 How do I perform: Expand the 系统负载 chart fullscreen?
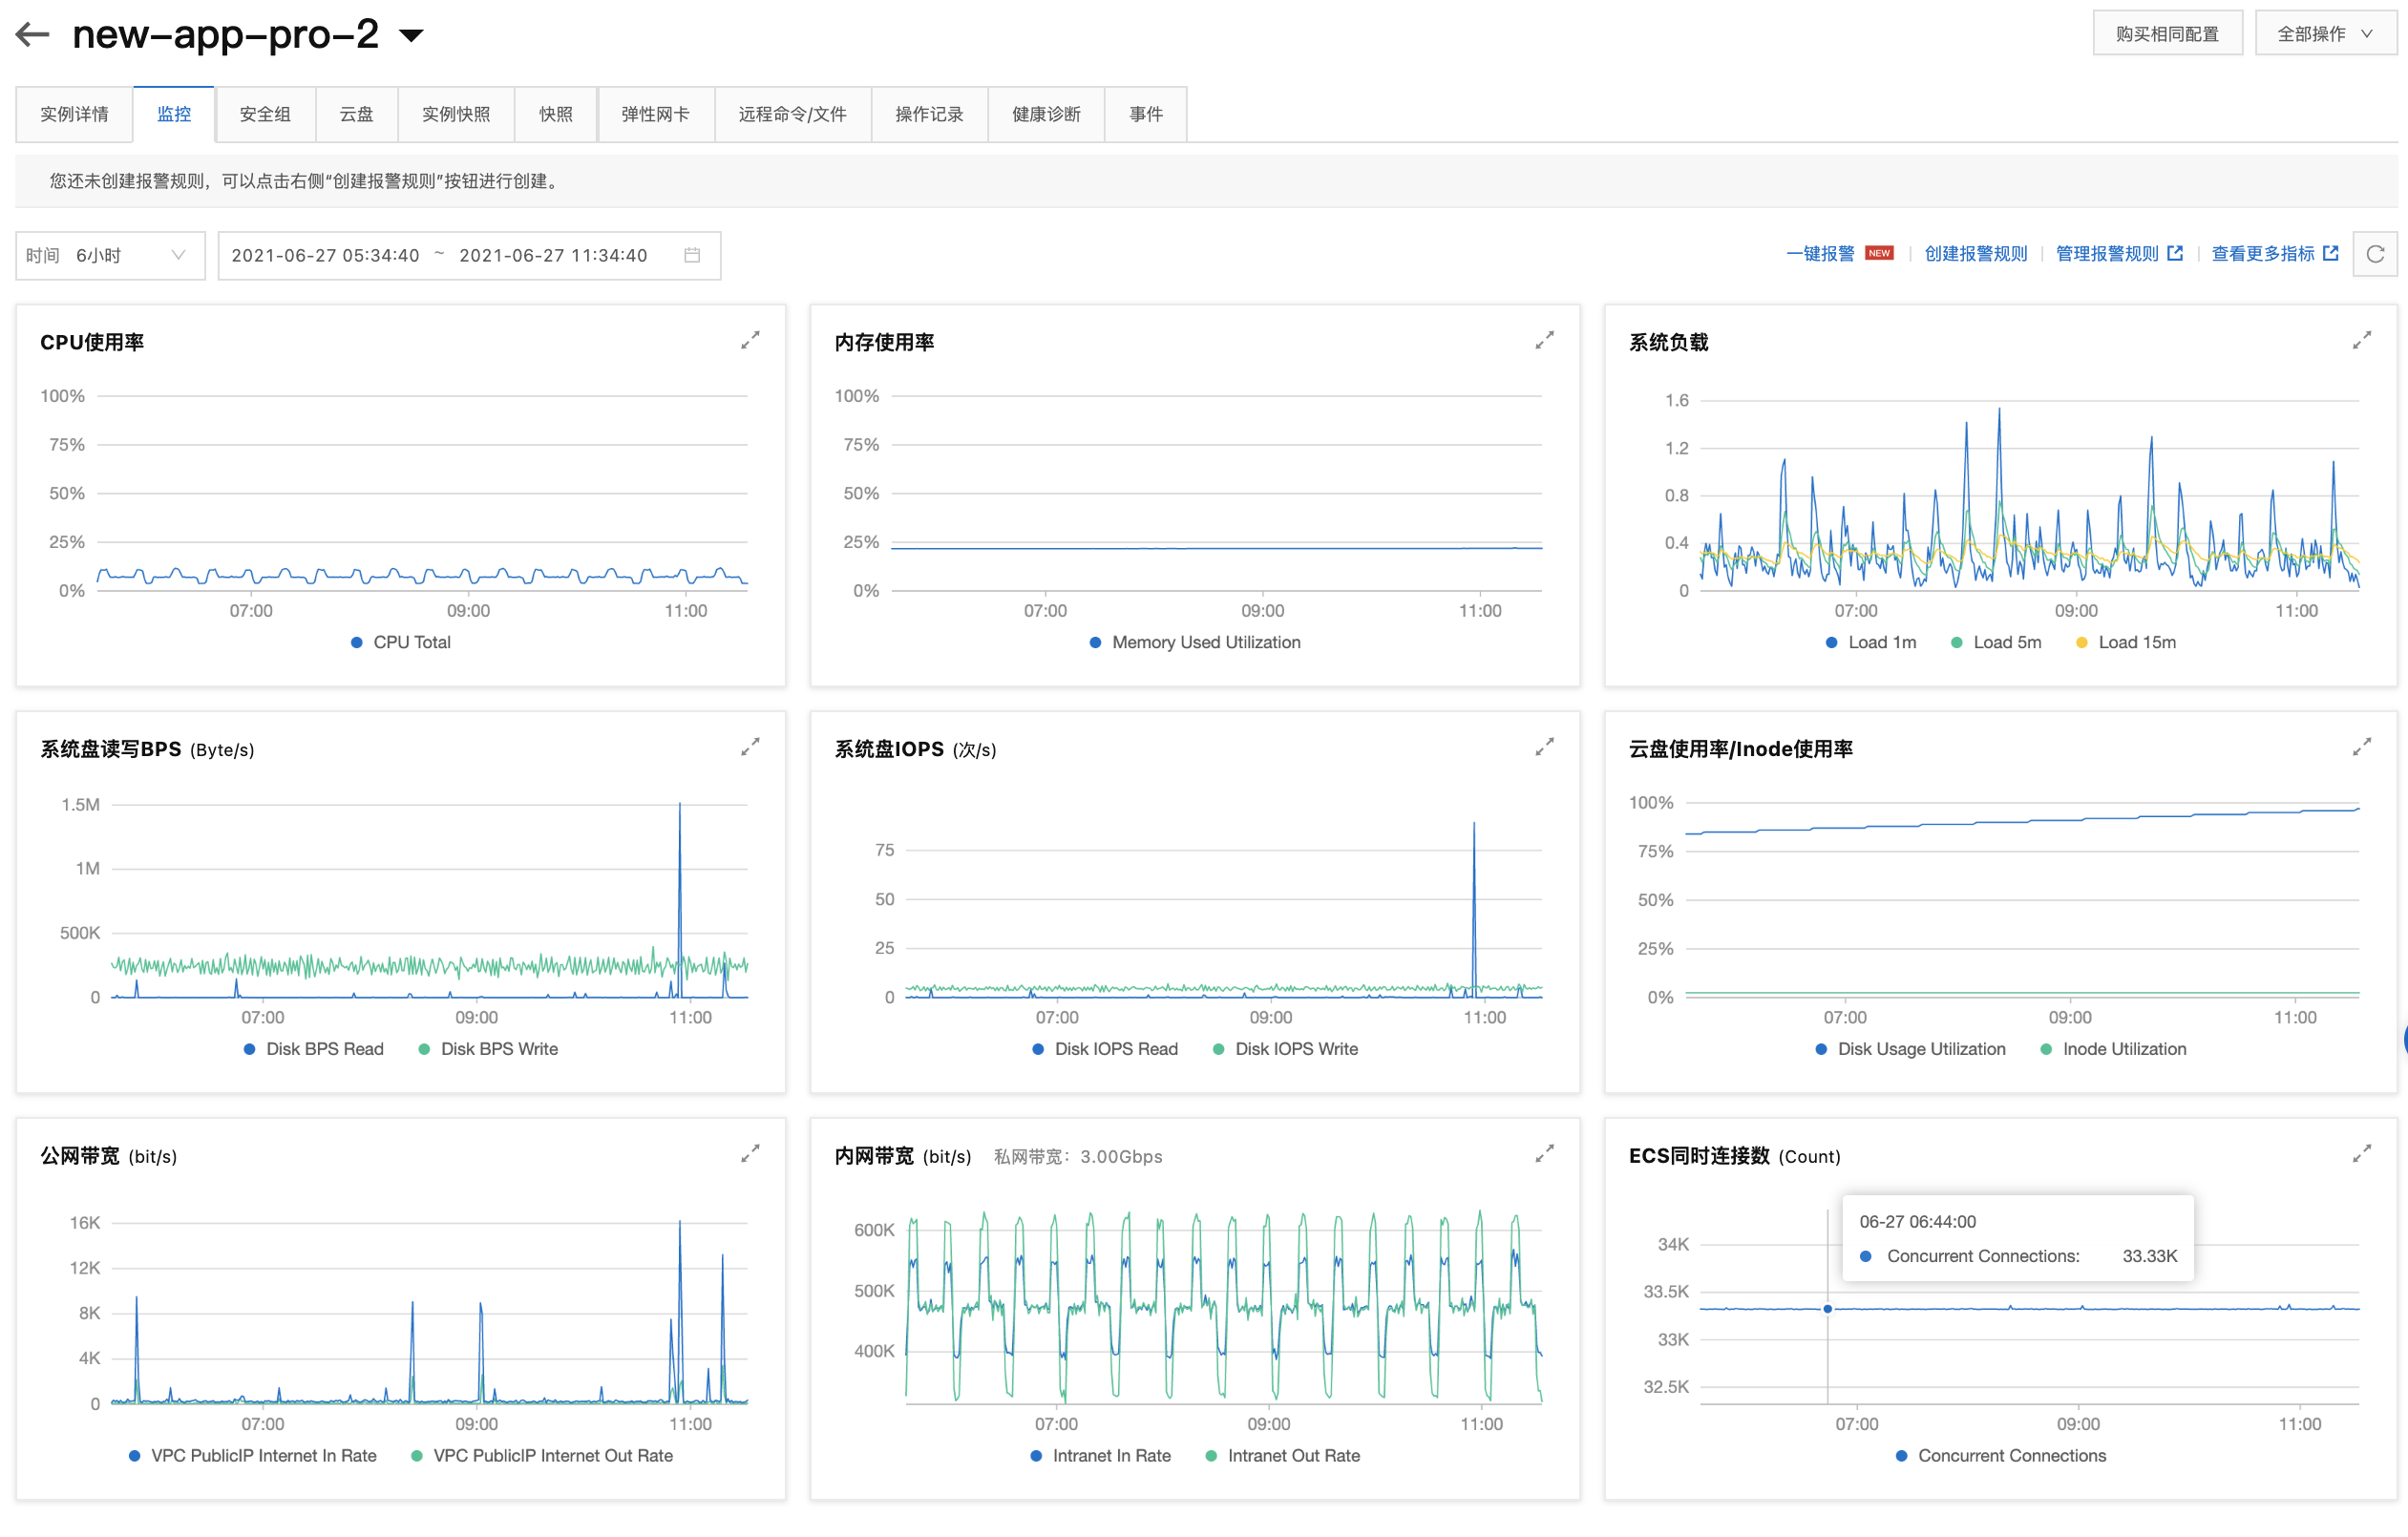[2362, 341]
